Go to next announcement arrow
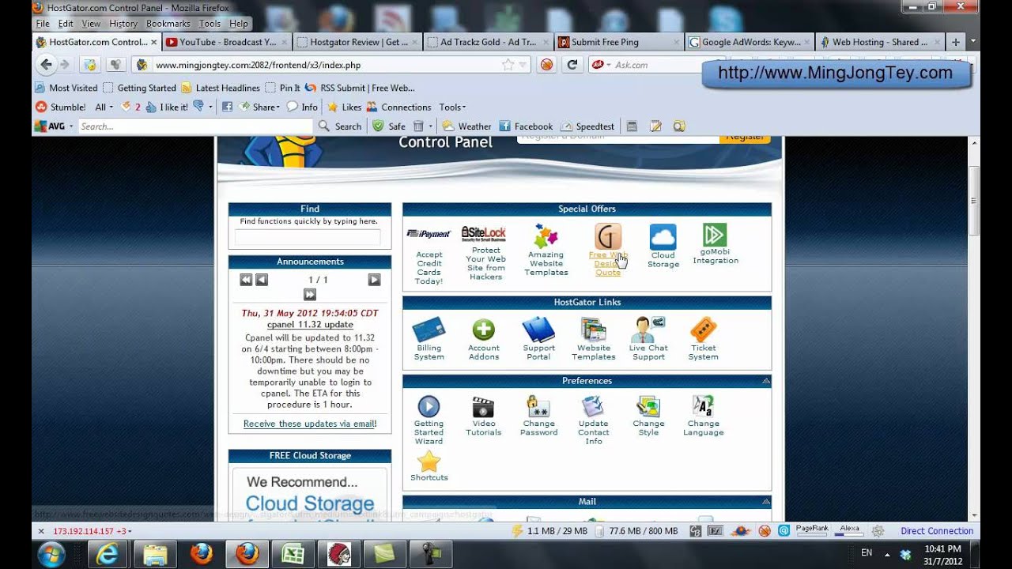This screenshot has height=569, width=1012. [x=374, y=280]
